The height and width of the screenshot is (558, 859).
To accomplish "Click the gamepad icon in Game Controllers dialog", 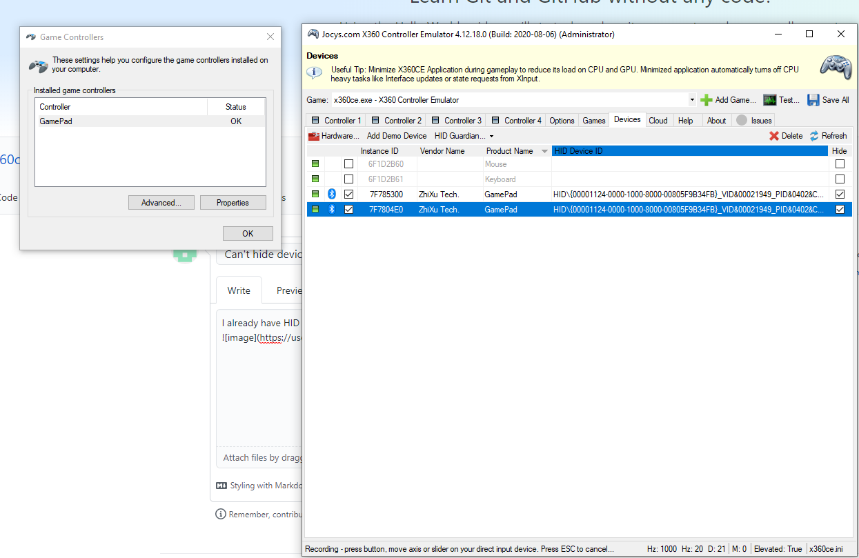I will [x=39, y=65].
